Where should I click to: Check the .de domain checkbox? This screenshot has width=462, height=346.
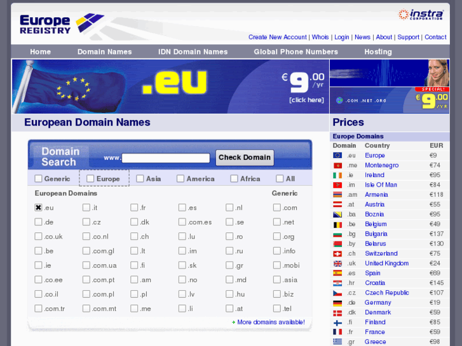point(38,222)
